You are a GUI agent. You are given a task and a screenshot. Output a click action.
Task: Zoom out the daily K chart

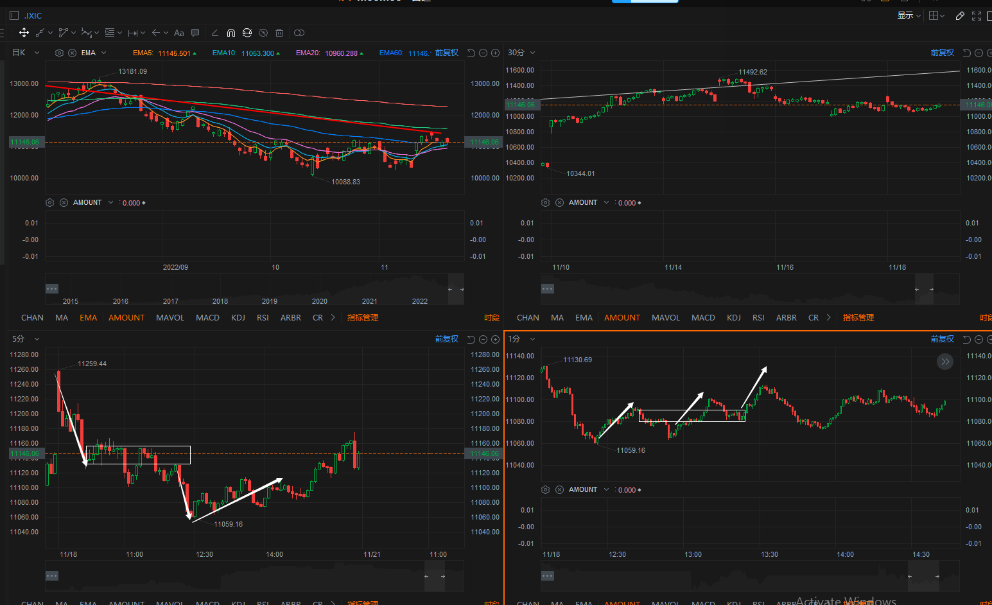point(483,53)
